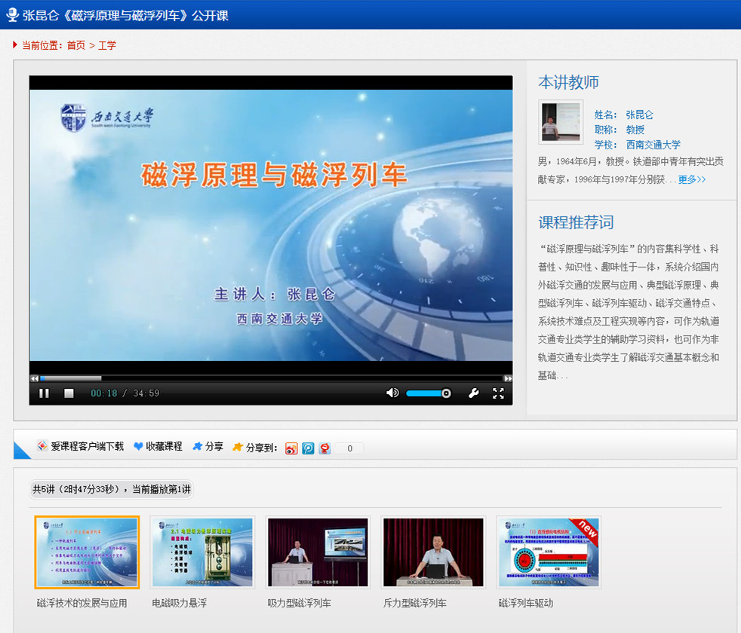Go to 首页 in breadcrumb

pos(76,45)
